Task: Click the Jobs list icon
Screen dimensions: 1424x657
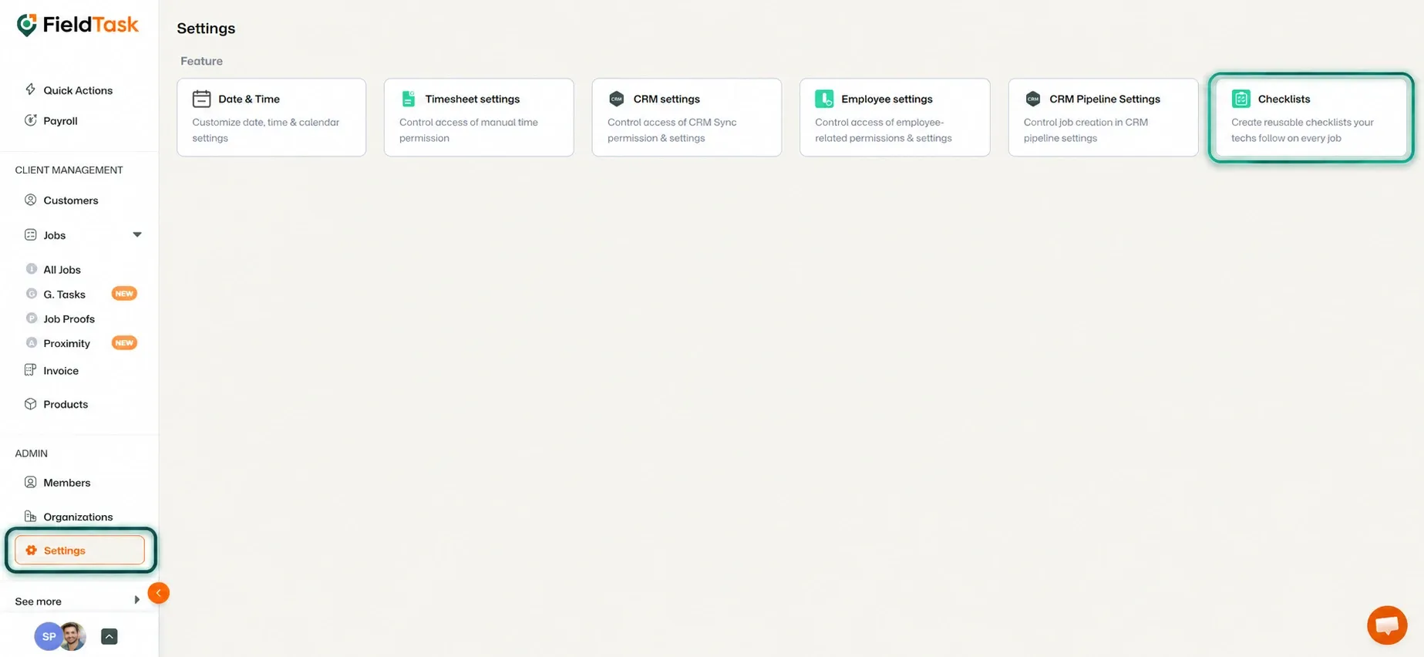Action: pyautogui.click(x=30, y=234)
